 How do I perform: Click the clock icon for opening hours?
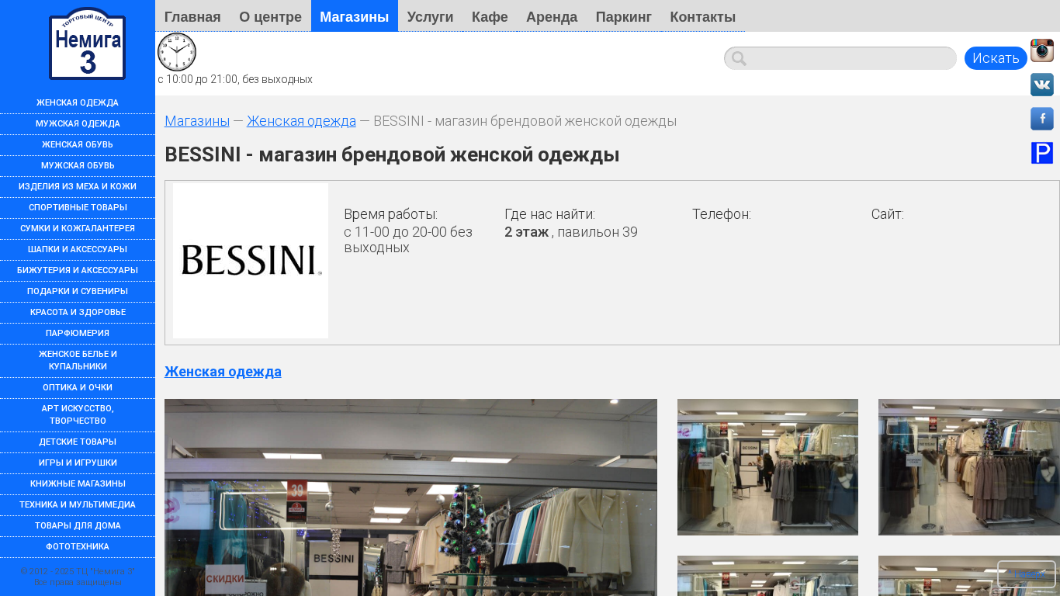tap(177, 52)
